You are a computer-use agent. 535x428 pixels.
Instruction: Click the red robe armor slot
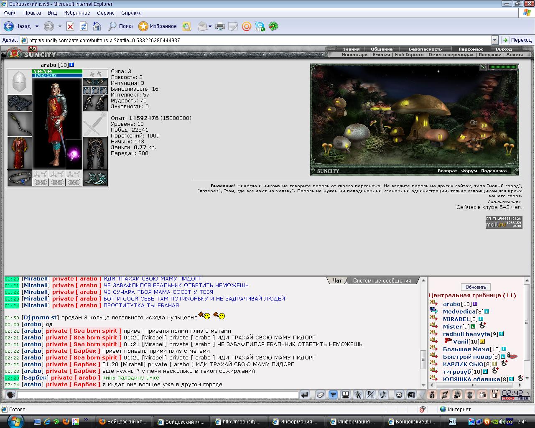click(x=20, y=153)
